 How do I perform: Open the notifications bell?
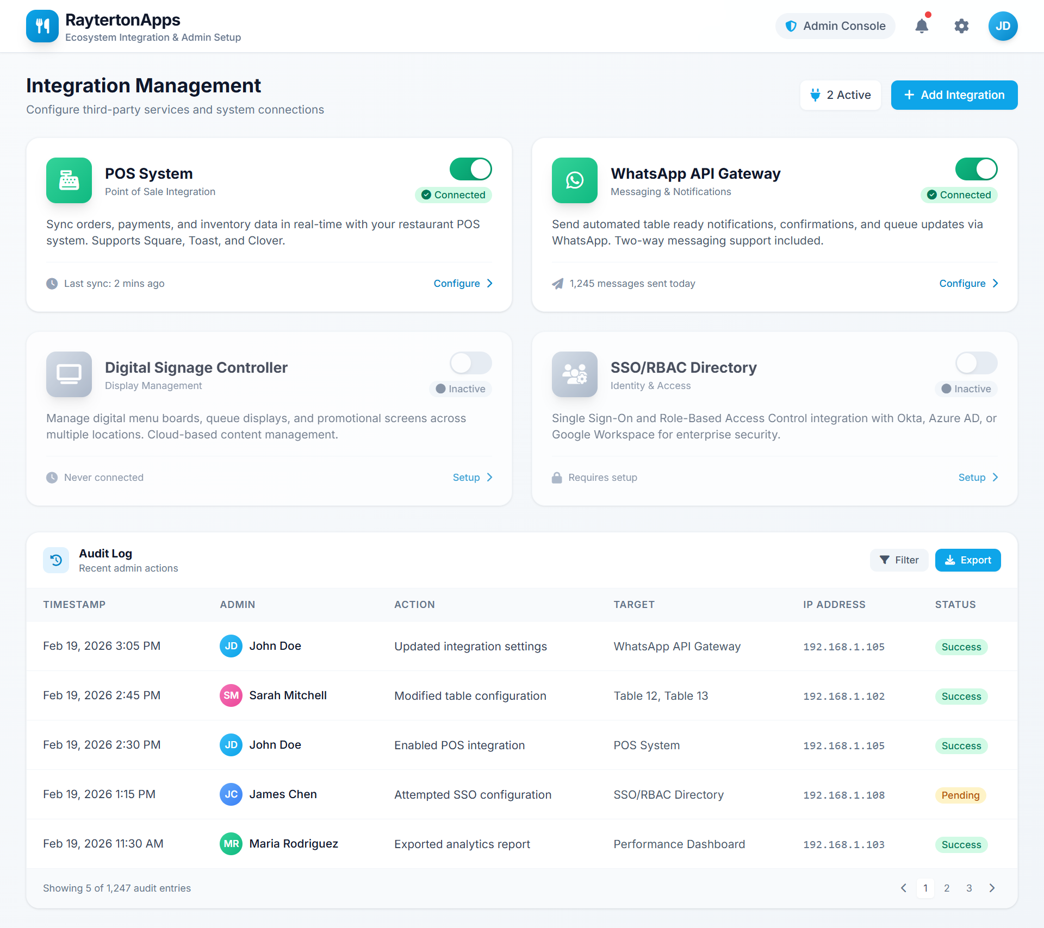pyautogui.click(x=921, y=26)
